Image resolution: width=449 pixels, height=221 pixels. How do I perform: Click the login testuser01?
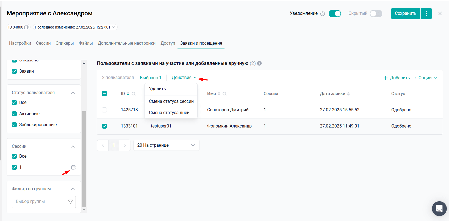coord(161,126)
